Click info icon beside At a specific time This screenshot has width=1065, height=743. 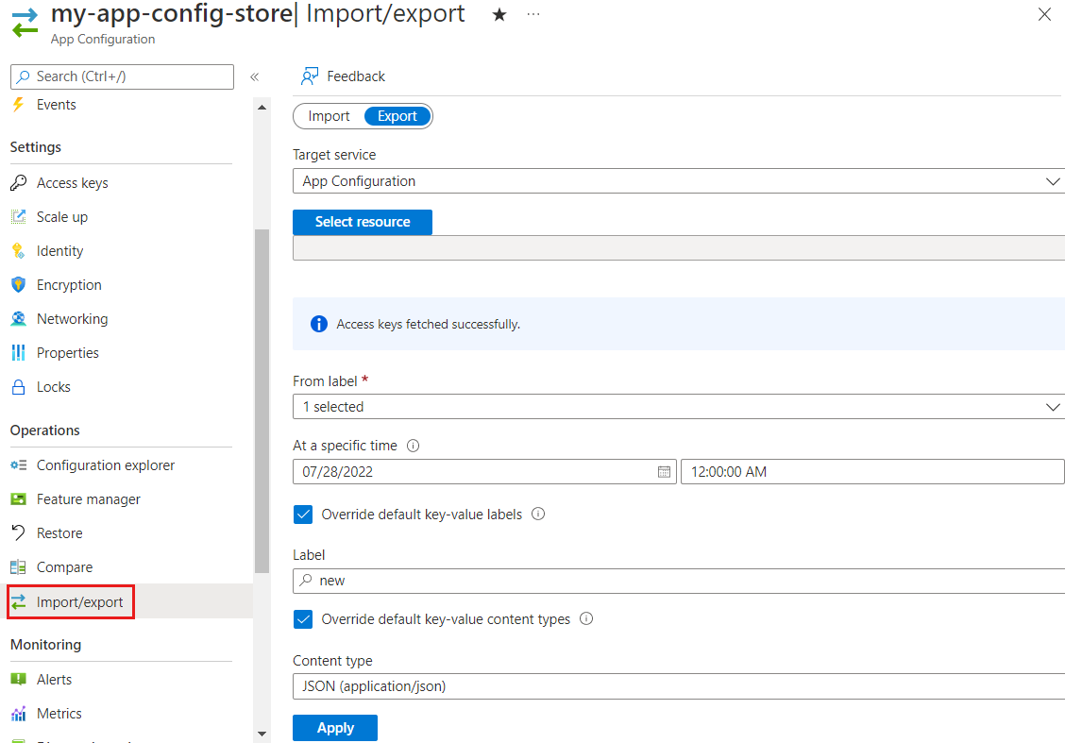coord(413,446)
